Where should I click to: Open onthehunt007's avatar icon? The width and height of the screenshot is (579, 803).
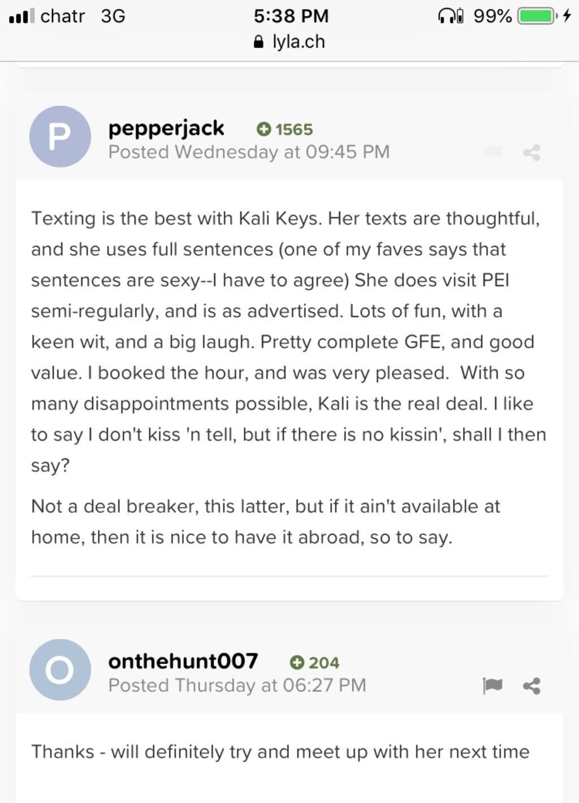point(60,670)
